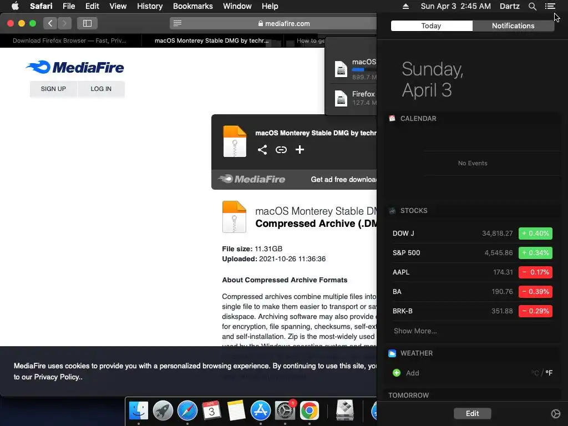568x426 pixels.
Task: Switch to macOS Monterey Stable DMG tab
Action: click(x=211, y=40)
